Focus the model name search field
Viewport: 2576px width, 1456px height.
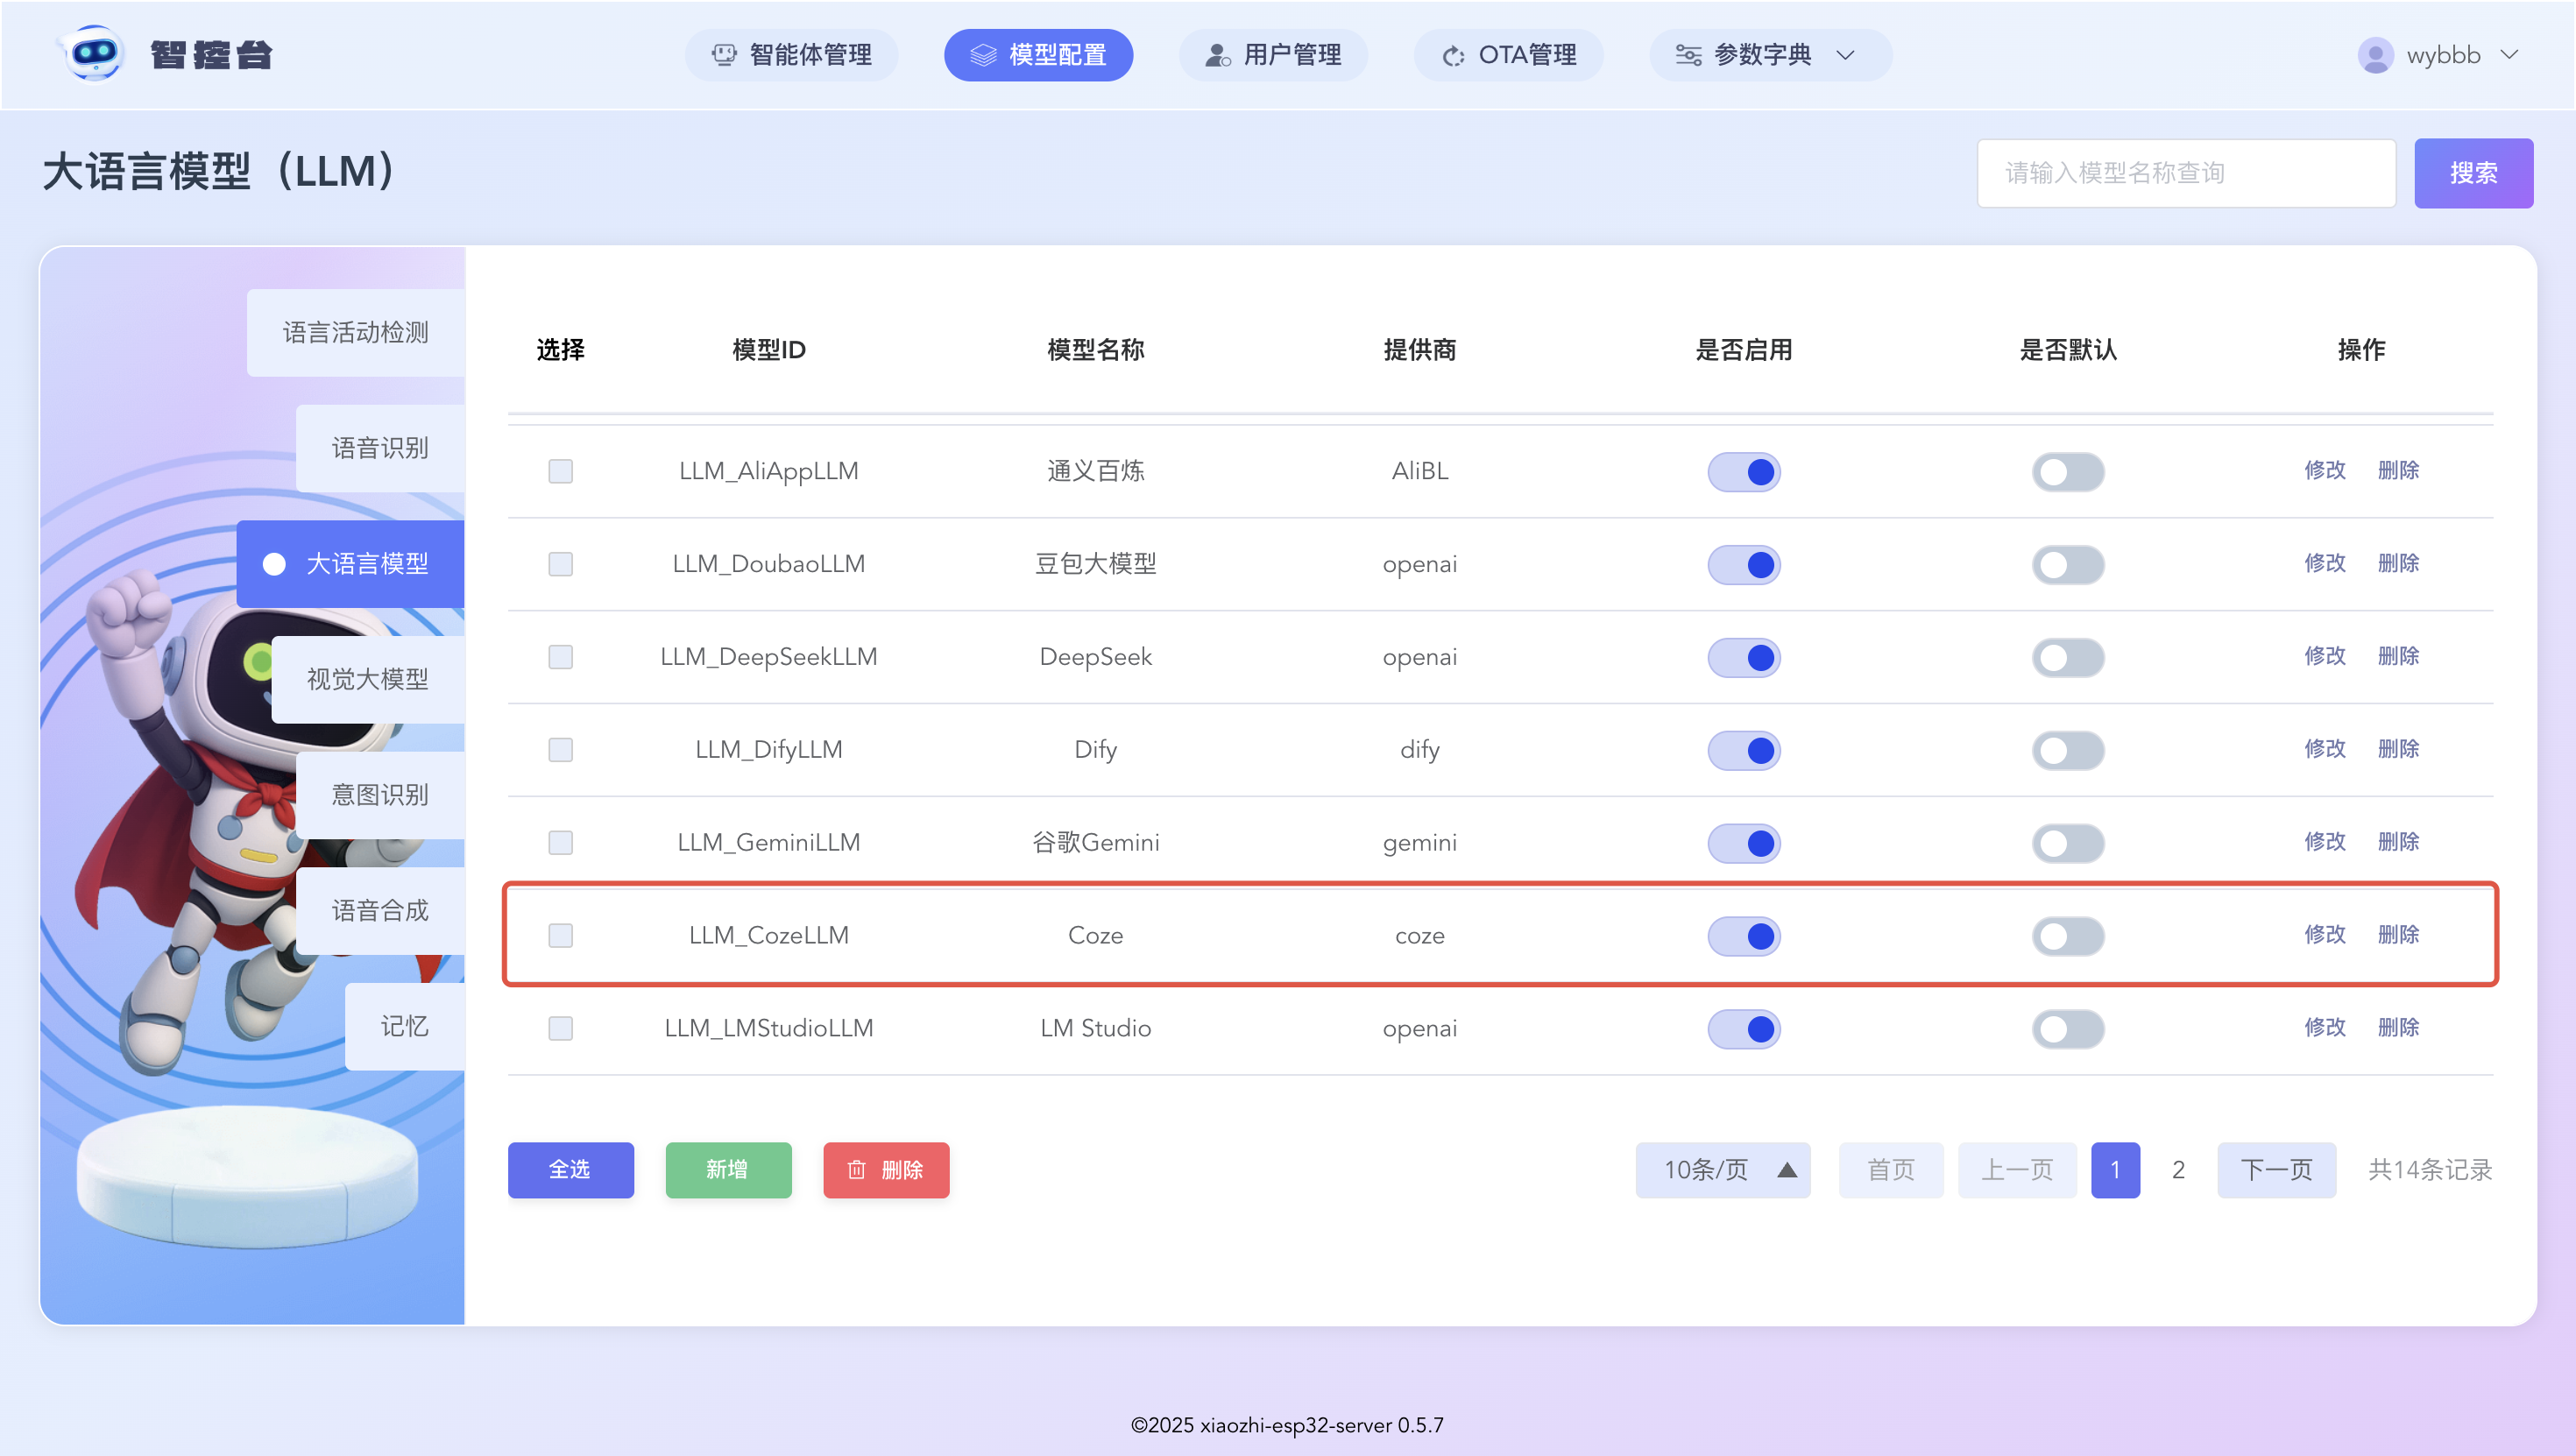2185,173
